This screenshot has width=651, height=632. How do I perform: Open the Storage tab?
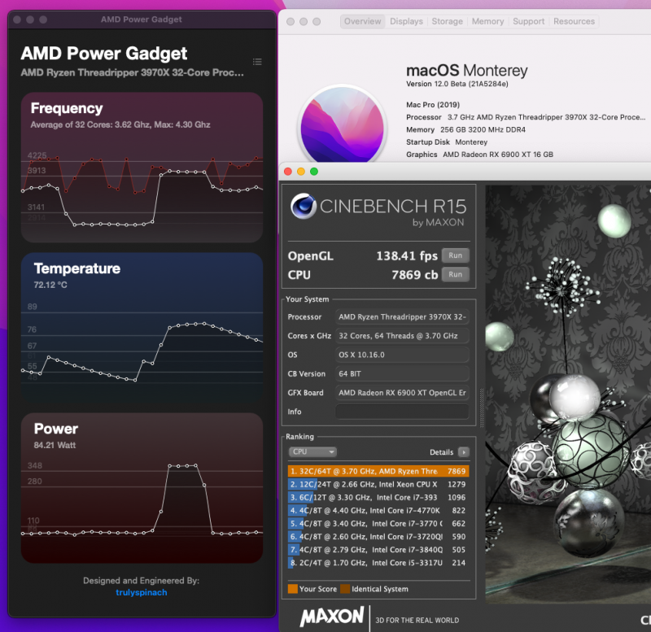click(x=447, y=21)
